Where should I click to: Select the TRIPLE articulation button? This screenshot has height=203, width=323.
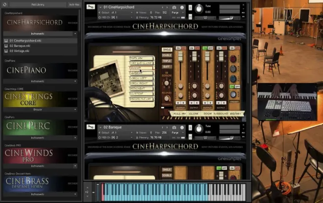[167, 61]
